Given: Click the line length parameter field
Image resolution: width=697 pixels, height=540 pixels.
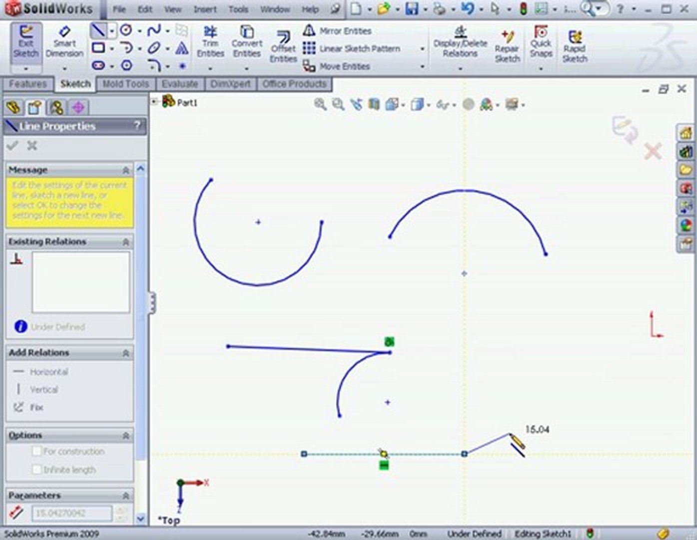Looking at the screenshot, I should coord(72,513).
